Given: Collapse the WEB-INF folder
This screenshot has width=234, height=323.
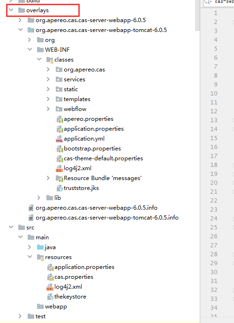Looking at the screenshot, I should click(x=30, y=49).
